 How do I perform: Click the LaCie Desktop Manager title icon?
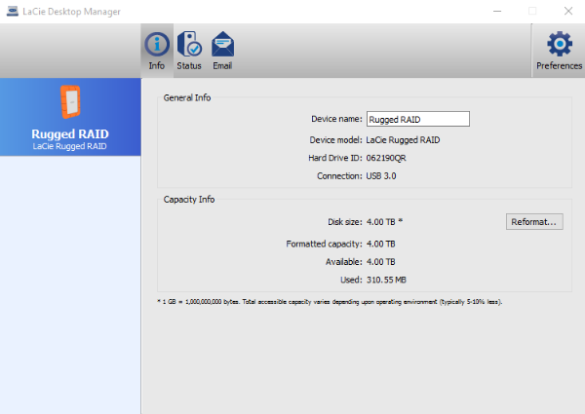pos(13,11)
